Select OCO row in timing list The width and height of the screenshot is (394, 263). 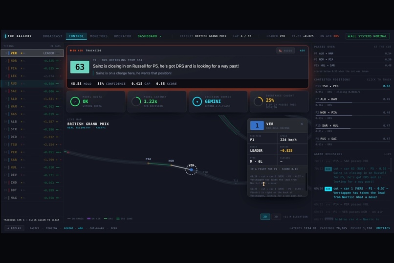[x=32, y=137]
